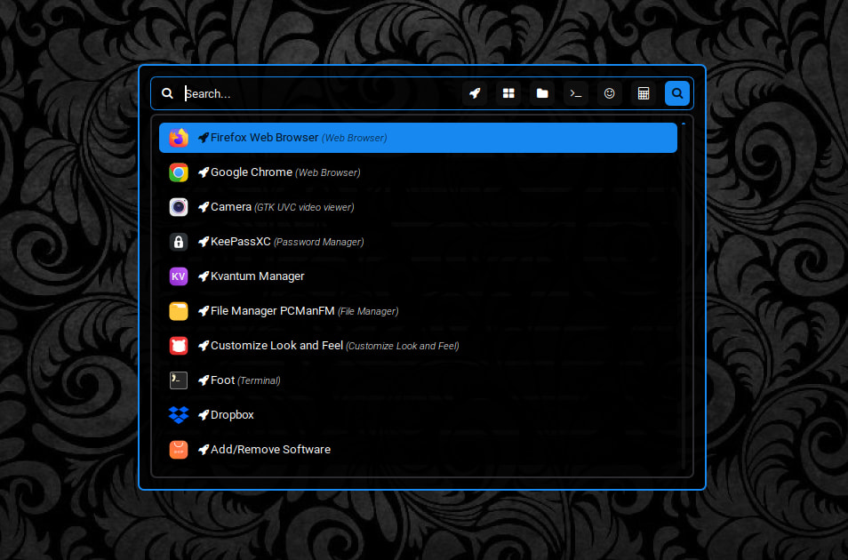Image resolution: width=848 pixels, height=560 pixels.
Task: Click the blue search mode button
Action: 676,93
